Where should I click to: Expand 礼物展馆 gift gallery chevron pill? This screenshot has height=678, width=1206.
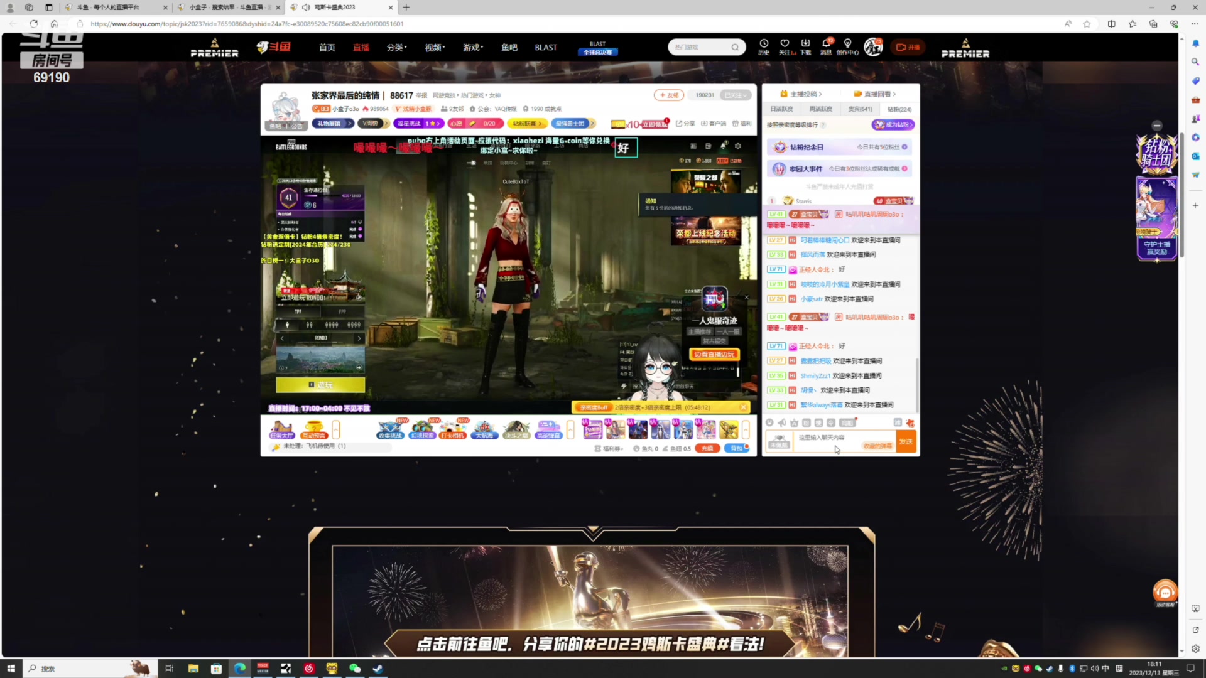coord(333,124)
